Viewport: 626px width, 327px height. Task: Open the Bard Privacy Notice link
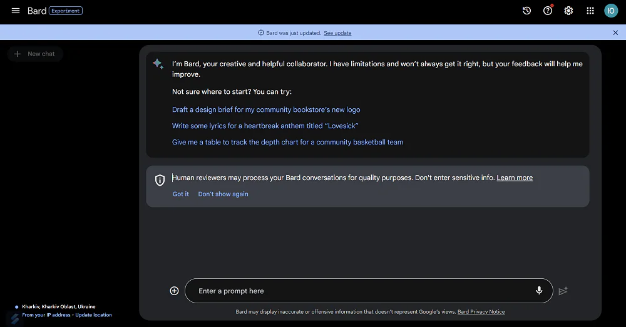[481, 312]
